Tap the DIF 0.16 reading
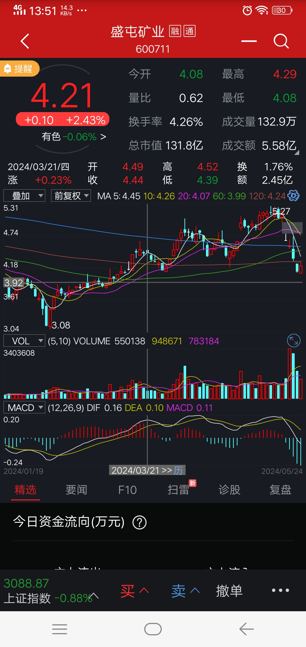306x647 pixels. 104,408
